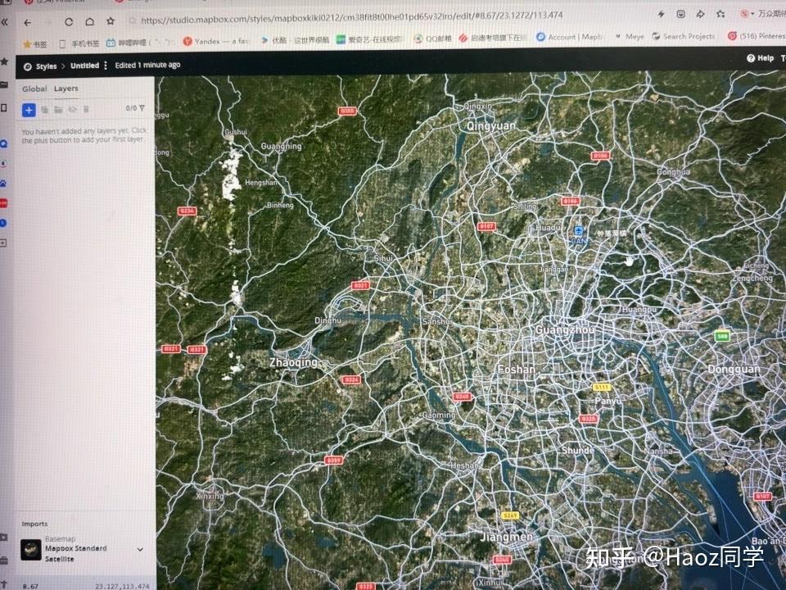Click the lightning bolt extension icon in Chrome toolbar
The image size is (786, 590).
click(x=661, y=15)
